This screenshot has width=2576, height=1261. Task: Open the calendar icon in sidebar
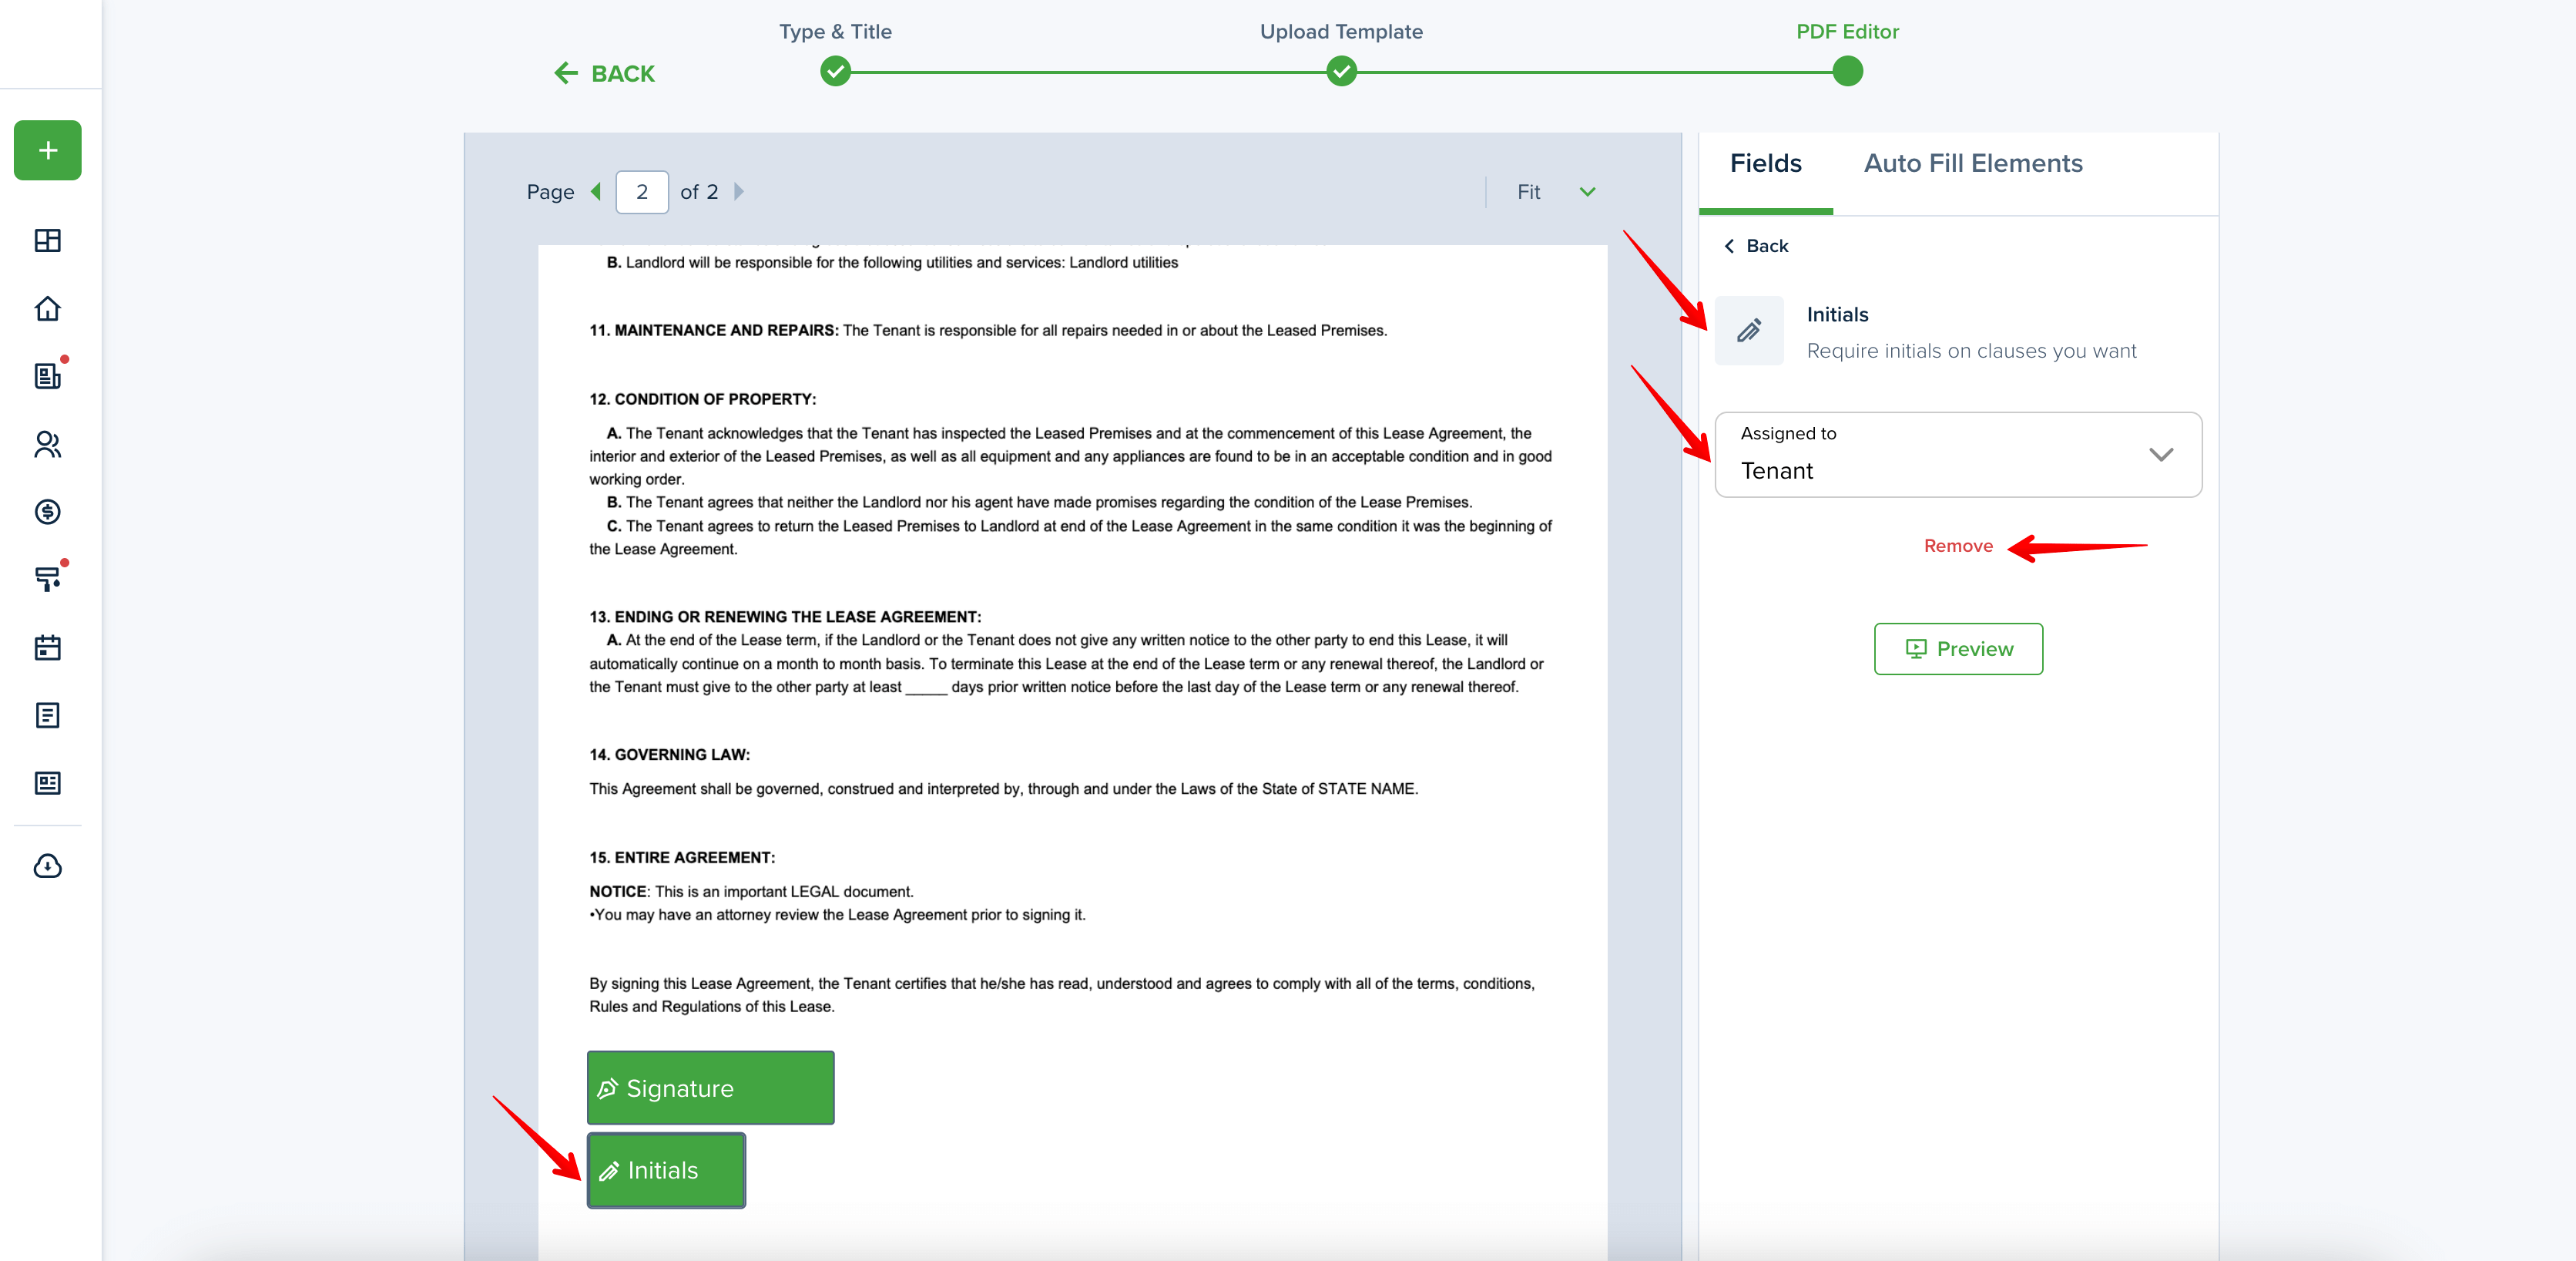point(47,647)
